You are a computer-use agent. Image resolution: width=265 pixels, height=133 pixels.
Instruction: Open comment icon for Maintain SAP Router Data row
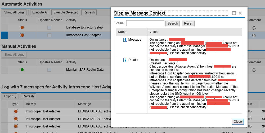point(254,70)
